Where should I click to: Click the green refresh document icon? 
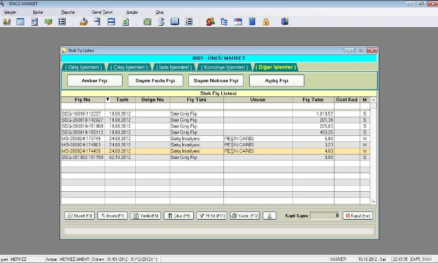coord(125,22)
